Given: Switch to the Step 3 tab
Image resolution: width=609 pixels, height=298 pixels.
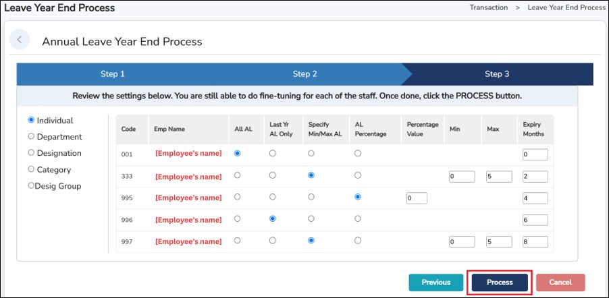Looking at the screenshot, I should click(497, 74).
